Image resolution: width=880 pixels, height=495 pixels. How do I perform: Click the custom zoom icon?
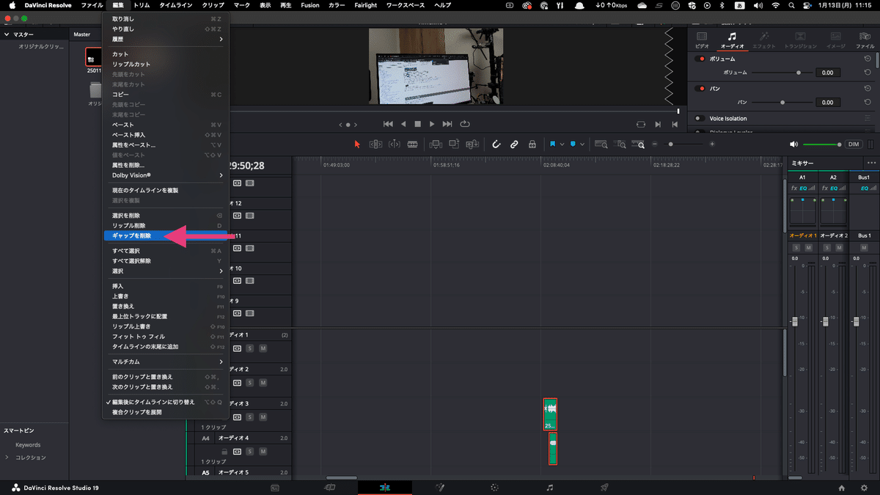639,144
